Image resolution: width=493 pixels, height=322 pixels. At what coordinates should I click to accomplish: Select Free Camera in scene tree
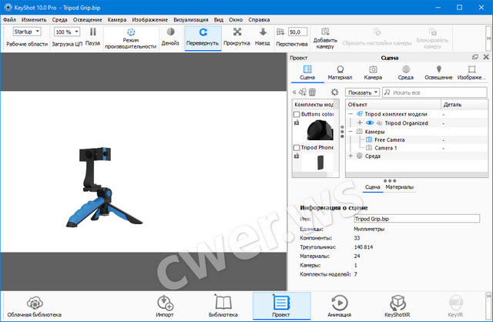[390, 139]
